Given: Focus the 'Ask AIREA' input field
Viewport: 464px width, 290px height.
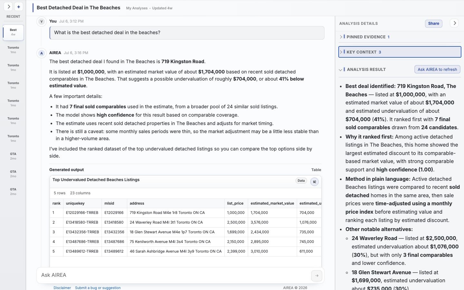Looking at the screenshot, I should click(x=174, y=275).
